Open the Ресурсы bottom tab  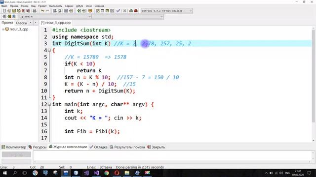tap(38, 147)
